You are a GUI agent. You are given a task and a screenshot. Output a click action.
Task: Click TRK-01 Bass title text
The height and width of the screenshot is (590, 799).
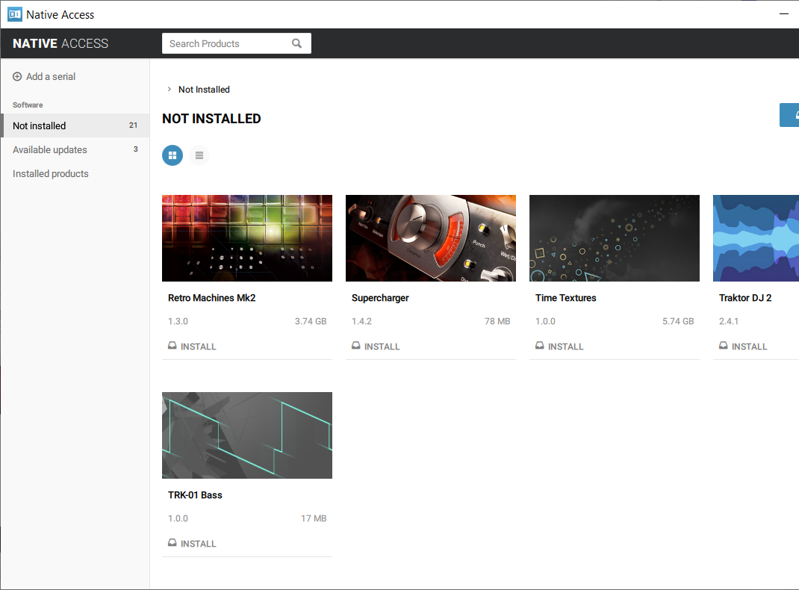pos(195,494)
